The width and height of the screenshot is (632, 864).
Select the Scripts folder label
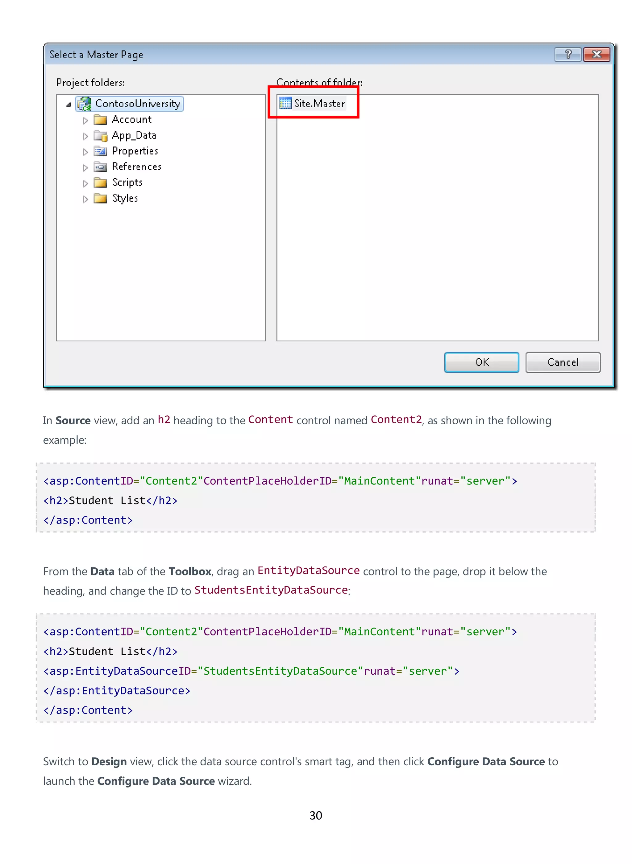pos(127,183)
